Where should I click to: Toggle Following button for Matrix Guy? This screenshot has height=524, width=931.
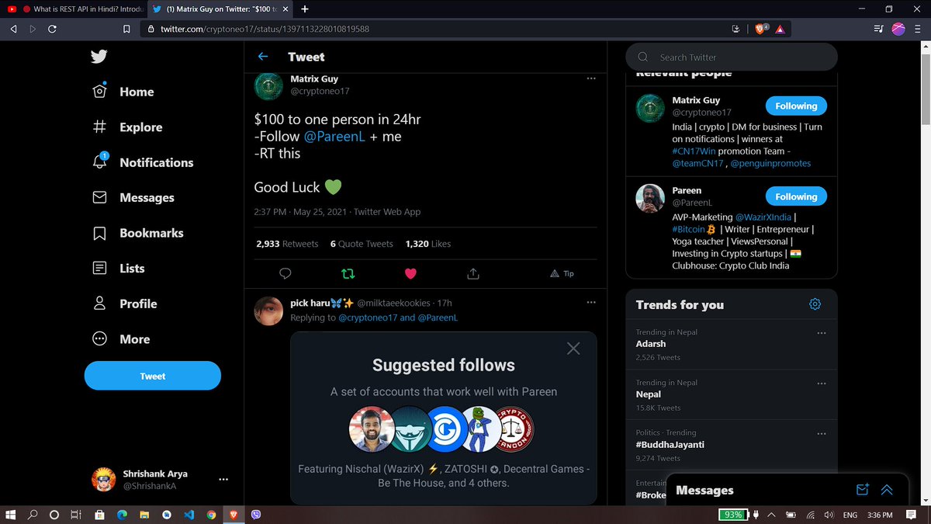point(796,106)
